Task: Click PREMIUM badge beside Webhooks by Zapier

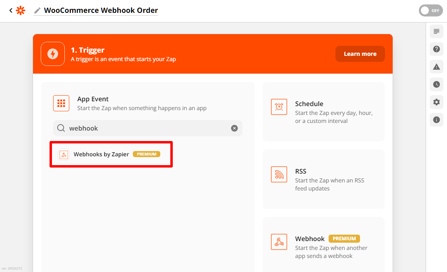Action: 147,154
